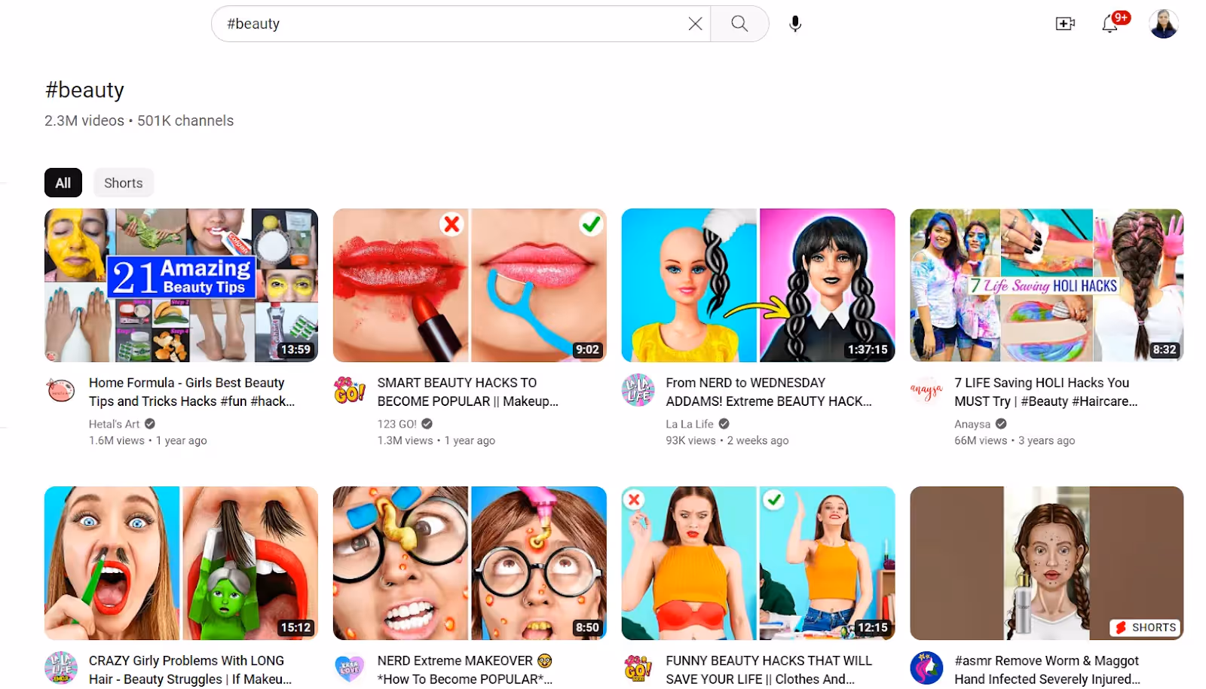This screenshot has width=1206, height=689.
Task: Go to Anaysa channel name
Action: (x=972, y=424)
